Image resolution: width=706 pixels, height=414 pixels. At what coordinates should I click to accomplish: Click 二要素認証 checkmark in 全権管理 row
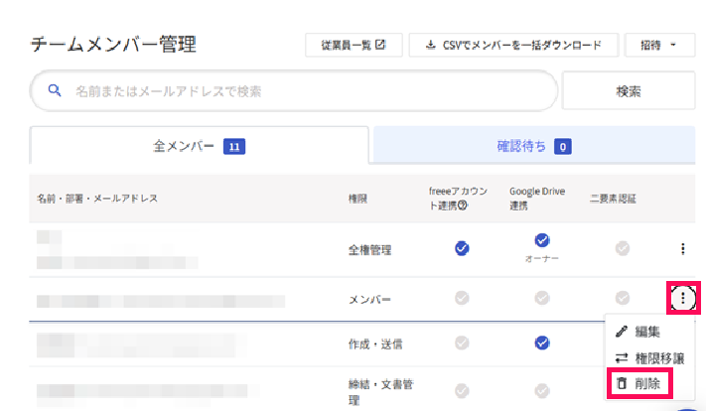[623, 248]
